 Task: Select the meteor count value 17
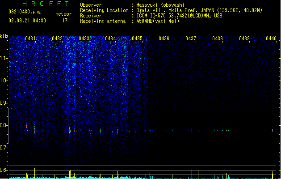65,21
